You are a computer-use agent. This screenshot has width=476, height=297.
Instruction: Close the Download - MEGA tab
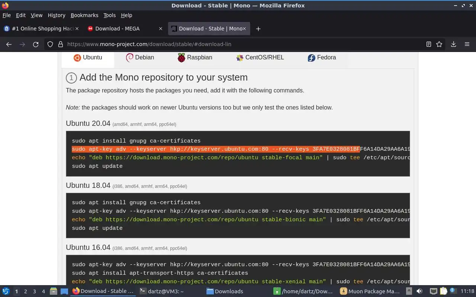(161, 29)
